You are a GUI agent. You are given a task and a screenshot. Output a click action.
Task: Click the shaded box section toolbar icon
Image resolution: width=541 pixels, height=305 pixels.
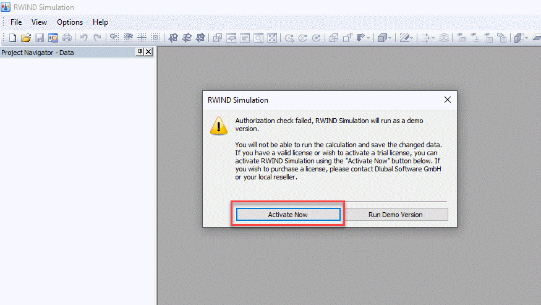pos(519,38)
